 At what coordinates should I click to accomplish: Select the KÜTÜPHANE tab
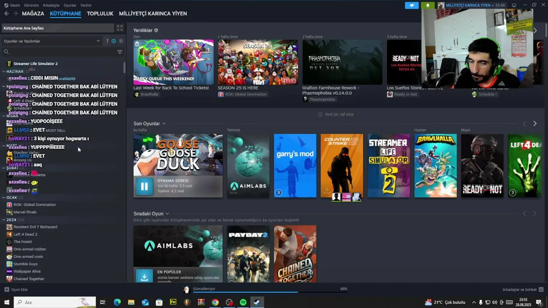coord(66,14)
